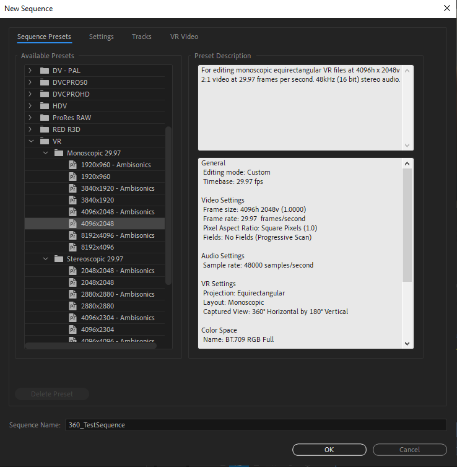
Task: Collapse the Monoscopic 29.97 folder
Action: 45,153
